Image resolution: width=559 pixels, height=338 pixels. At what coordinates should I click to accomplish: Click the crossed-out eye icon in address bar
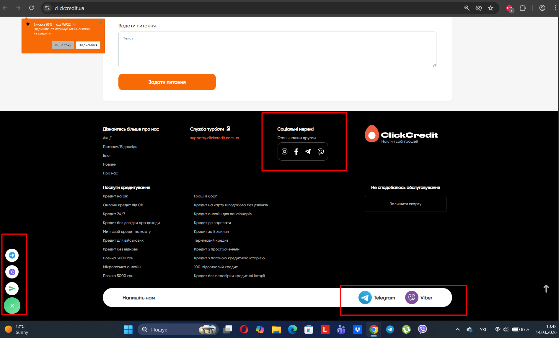[x=479, y=8]
